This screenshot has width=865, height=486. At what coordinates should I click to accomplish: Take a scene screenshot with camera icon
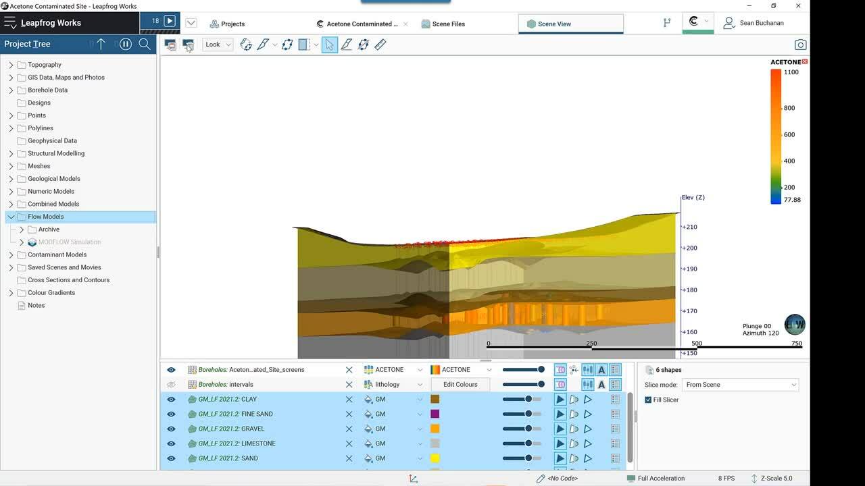[x=801, y=45]
